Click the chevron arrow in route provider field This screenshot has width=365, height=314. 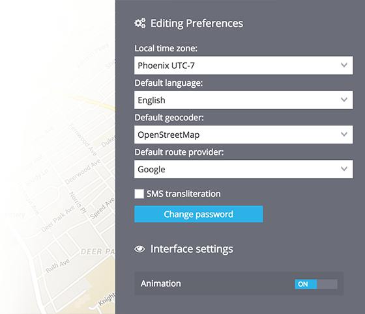(344, 169)
